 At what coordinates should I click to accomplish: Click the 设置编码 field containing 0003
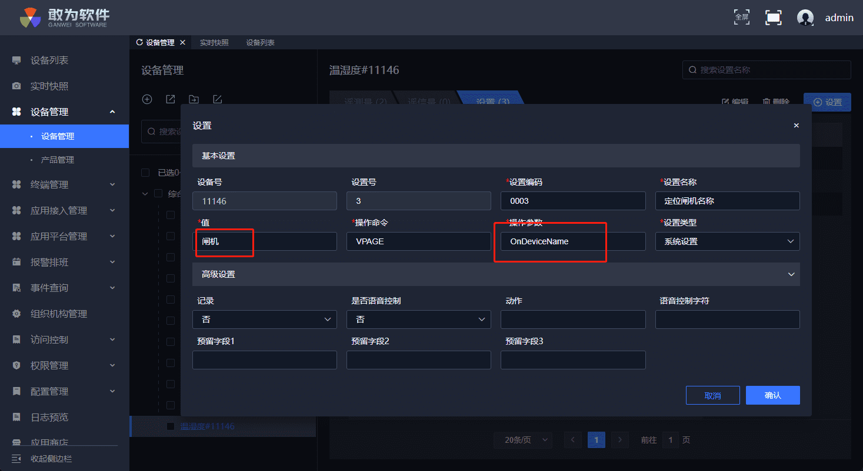[573, 201]
